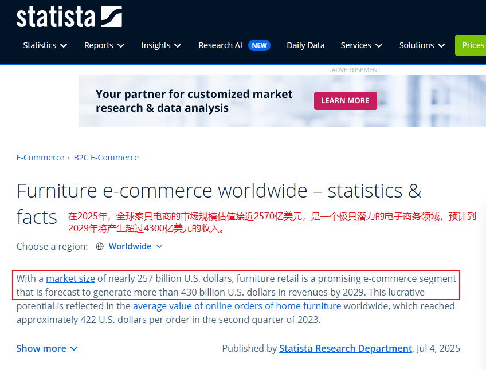Follow the market size link

[70, 279]
